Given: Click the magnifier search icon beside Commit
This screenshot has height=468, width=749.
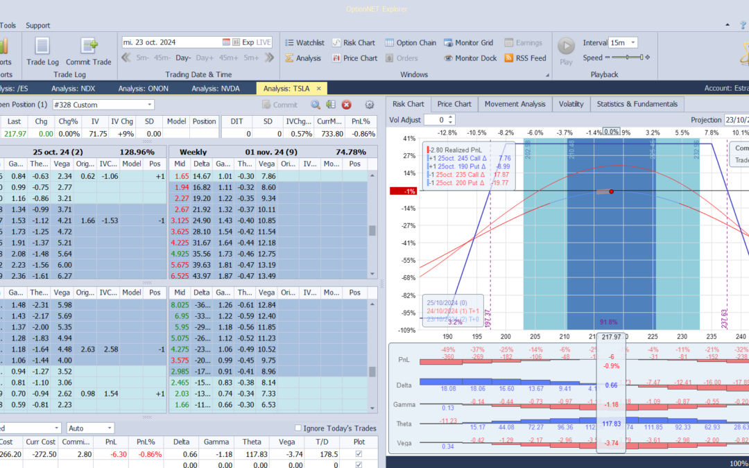Looking at the screenshot, I should 316,105.
